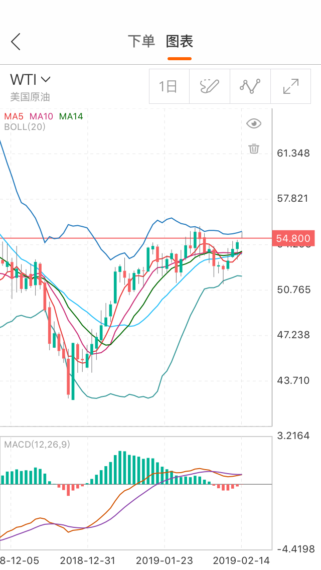
Task: Tap the MACD(12,26,9) label
Action: click(37, 444)
